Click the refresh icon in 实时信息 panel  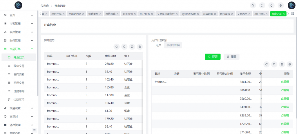click(117, 47)
